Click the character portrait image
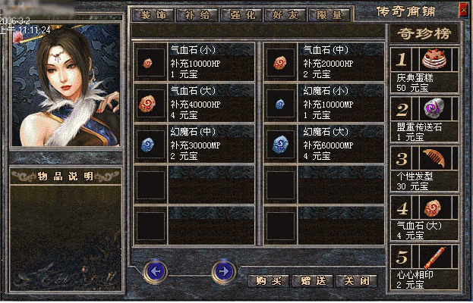The image size is (473, 303). tap(66, 85)
